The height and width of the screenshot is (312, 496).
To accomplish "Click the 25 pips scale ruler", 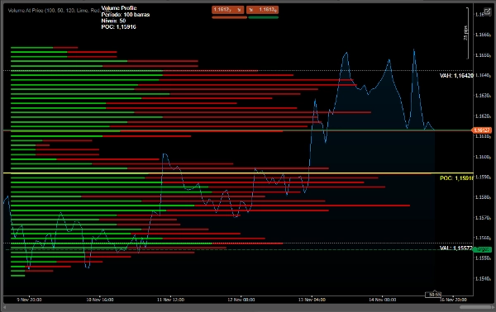I will [467, 33].
